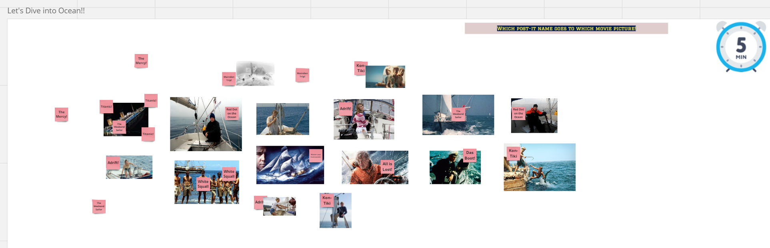Select the picture of the man climbing the mast
Screen dimensions: 770x248
tap(336, 210)
